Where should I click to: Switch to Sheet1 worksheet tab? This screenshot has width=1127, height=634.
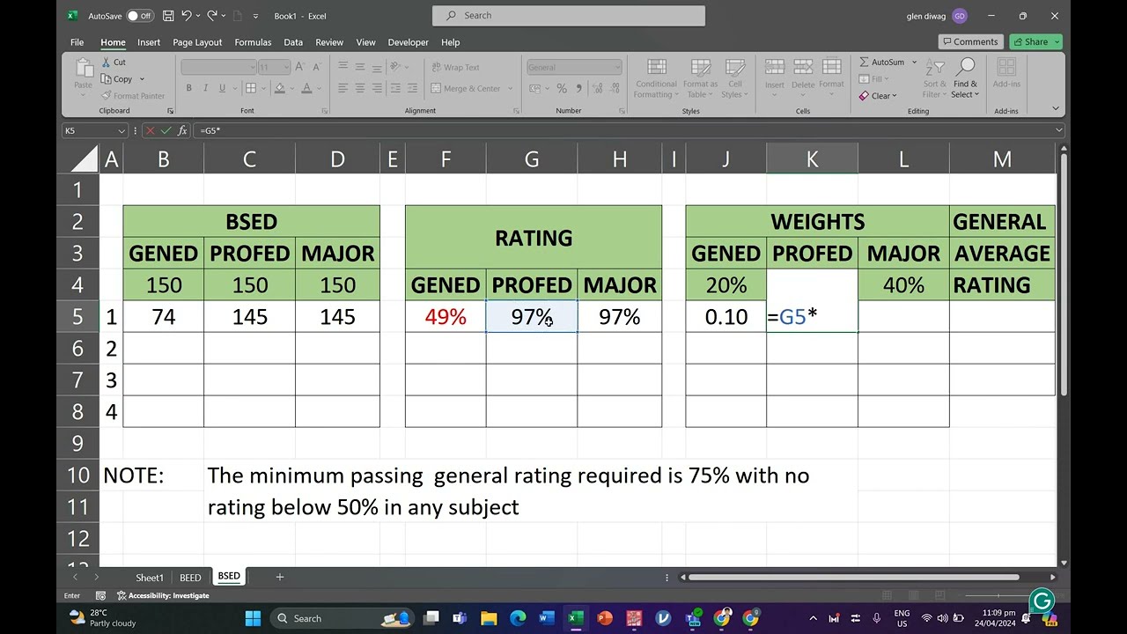click(x=150, y=578)
